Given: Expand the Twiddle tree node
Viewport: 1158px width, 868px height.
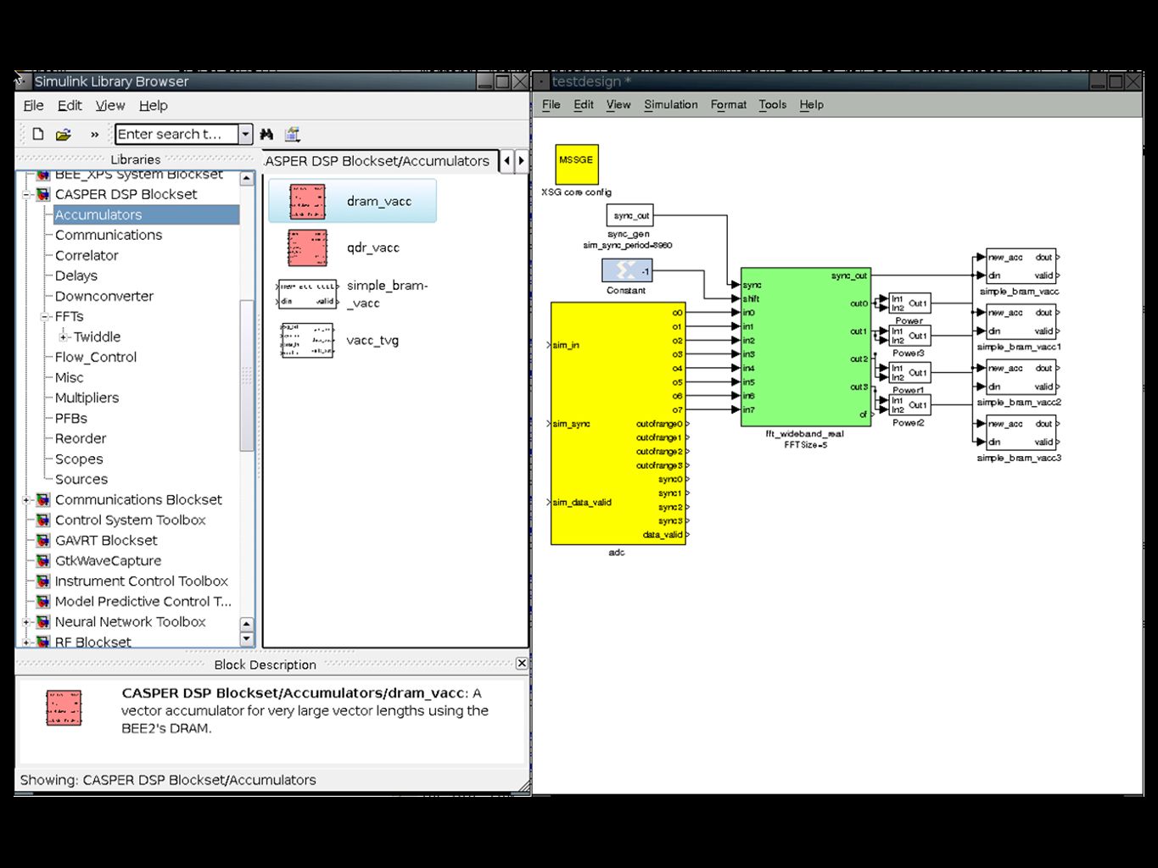Looking at the screenshot, I should [x=63, y=337].
